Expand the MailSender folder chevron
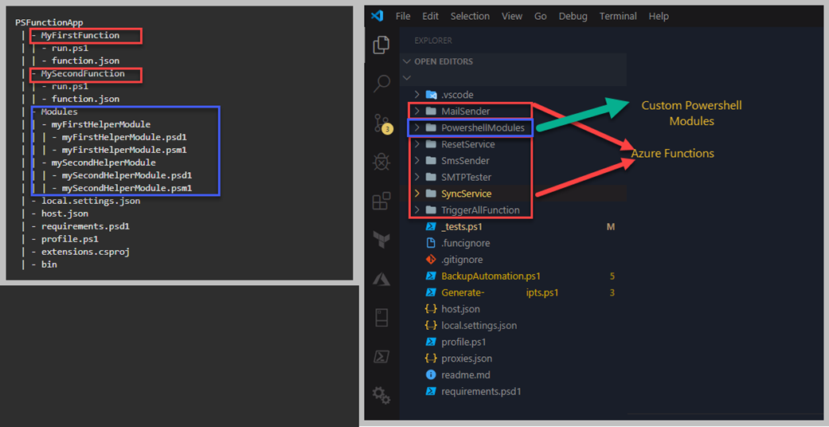829x427 pixels. pyautogui.click(x=417, y=111)
